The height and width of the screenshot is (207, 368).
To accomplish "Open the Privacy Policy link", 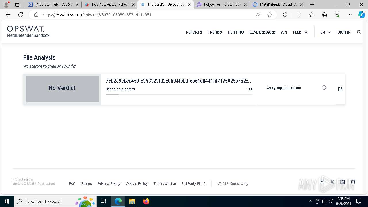I will pyautogui.click(x=109, y=183).
